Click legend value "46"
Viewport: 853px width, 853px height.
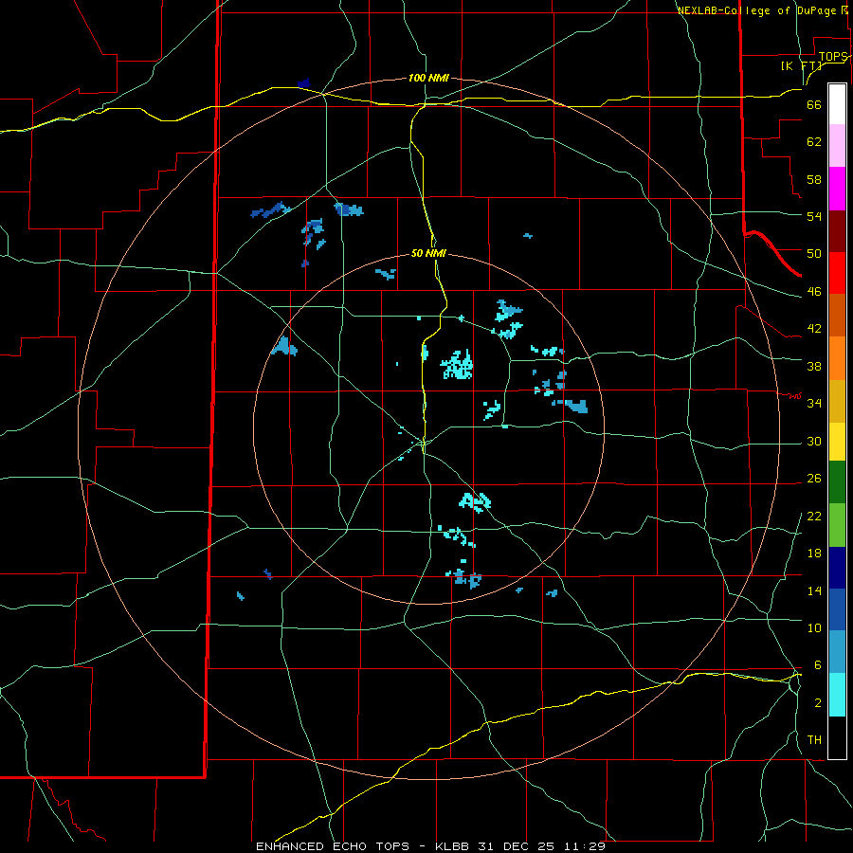tap(814, 291)
